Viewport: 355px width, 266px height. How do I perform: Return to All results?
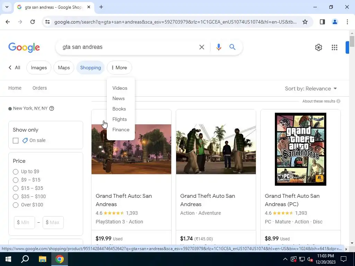[14, 68]
